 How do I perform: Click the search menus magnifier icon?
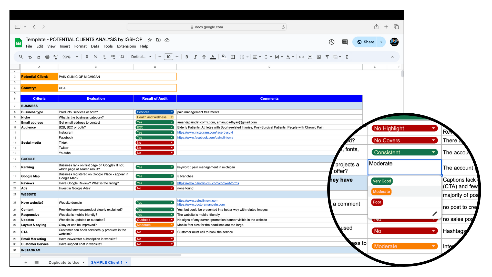[x=21, y=57]
